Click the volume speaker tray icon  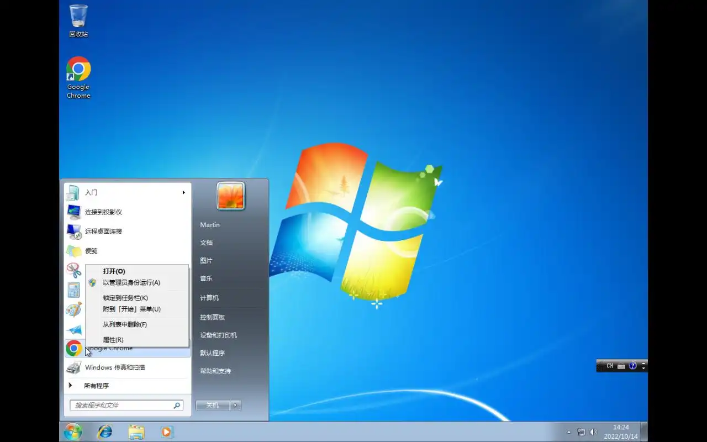click(594, 432)
